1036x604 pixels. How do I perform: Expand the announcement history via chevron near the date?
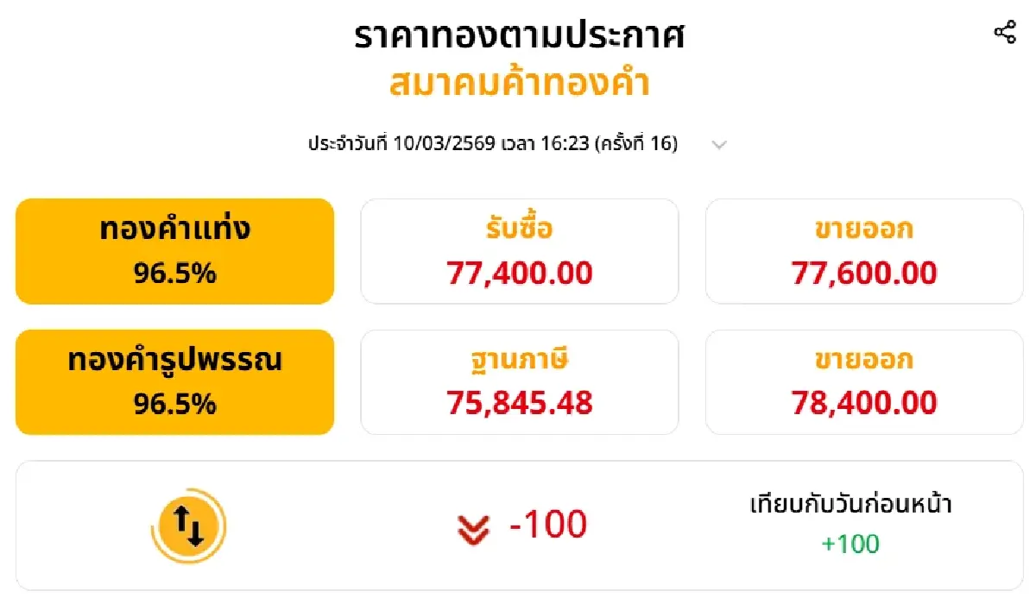719,145
